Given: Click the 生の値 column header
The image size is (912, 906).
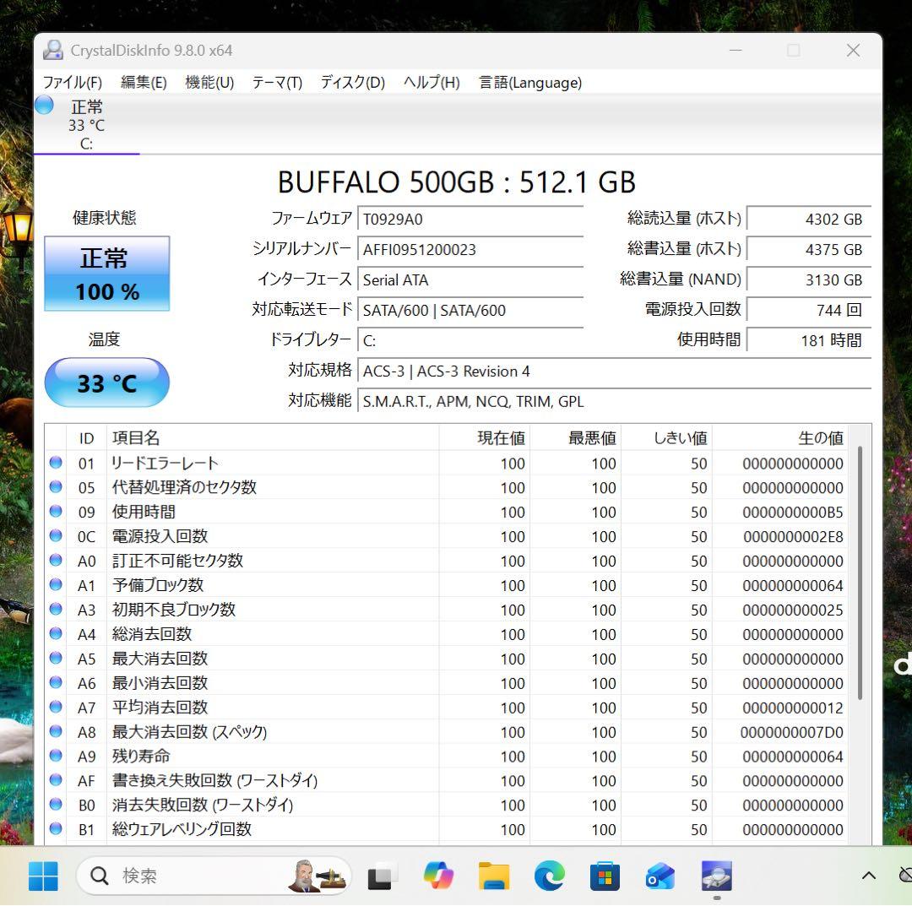Looking at the screenshot, I should click(x=779, y=438).
